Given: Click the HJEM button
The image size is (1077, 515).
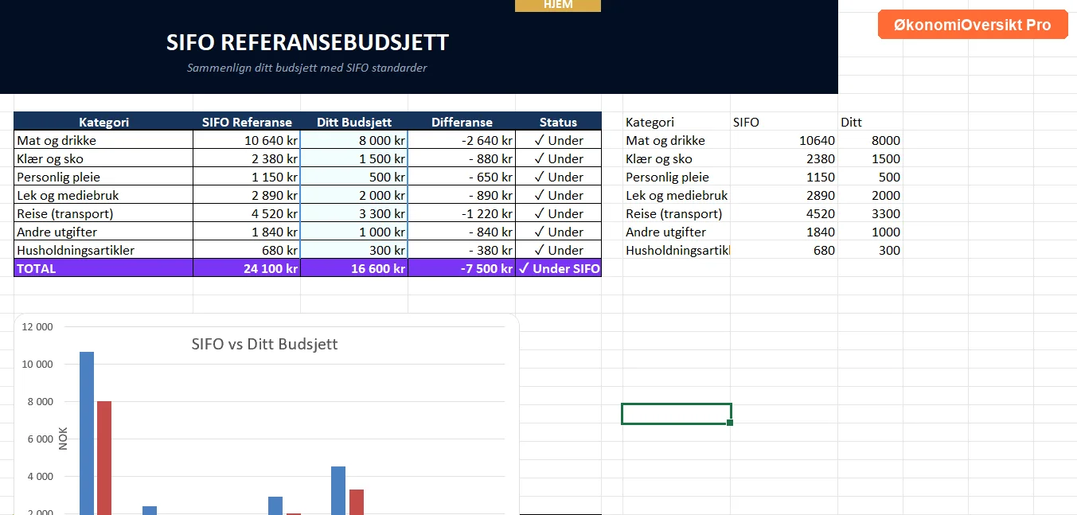Looking at the screenshot, I should coord(558,6).
